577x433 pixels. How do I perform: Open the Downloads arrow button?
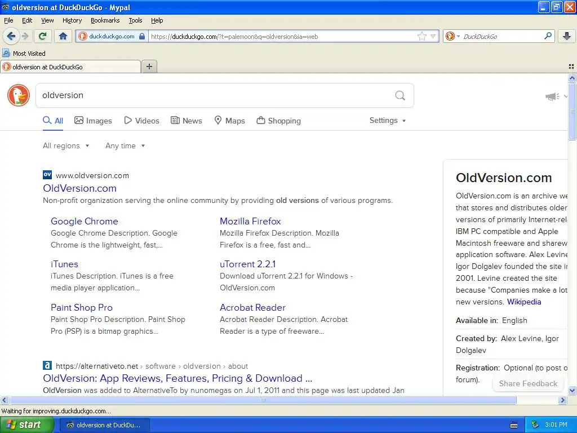click(x=567, y=36)
